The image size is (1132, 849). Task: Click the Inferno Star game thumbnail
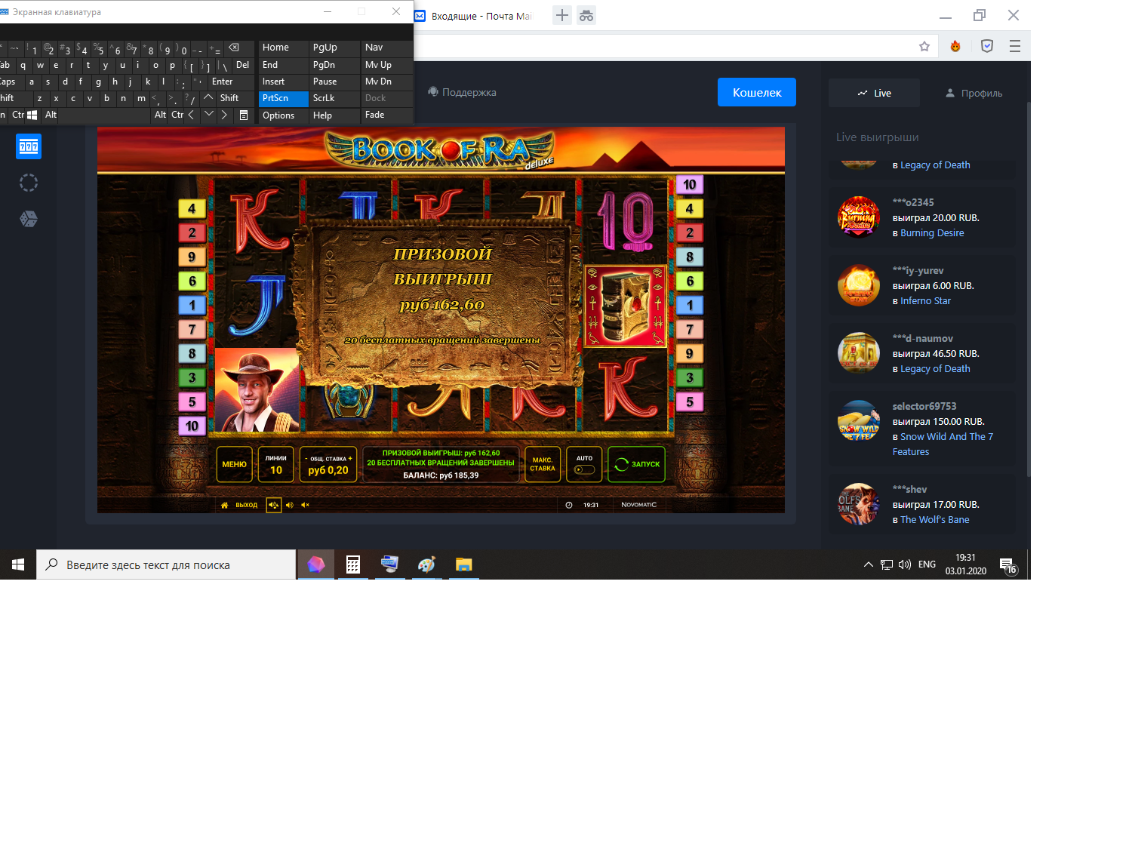(x=859, y=285)
